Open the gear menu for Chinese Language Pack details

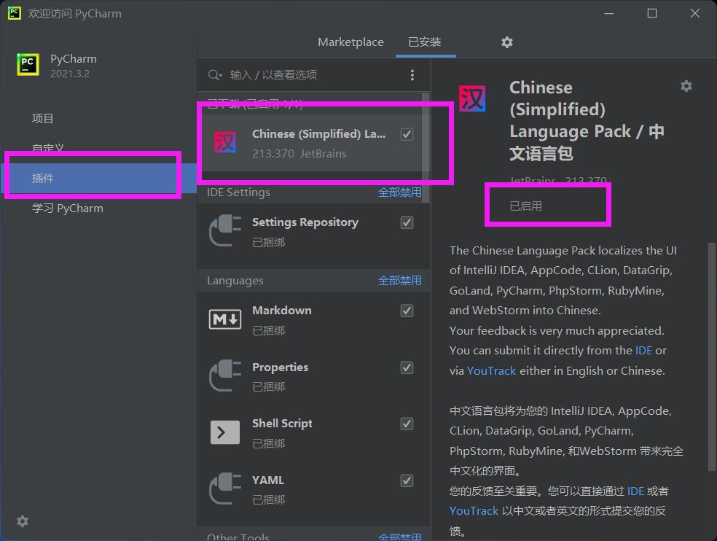(x=686, y=86)
